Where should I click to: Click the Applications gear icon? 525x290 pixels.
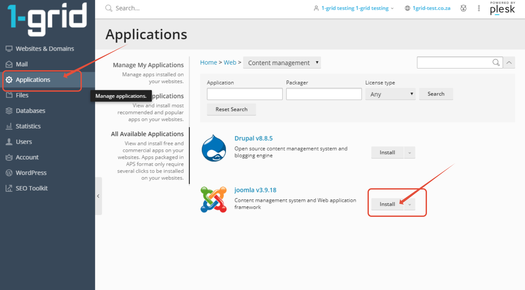point(9,80)
